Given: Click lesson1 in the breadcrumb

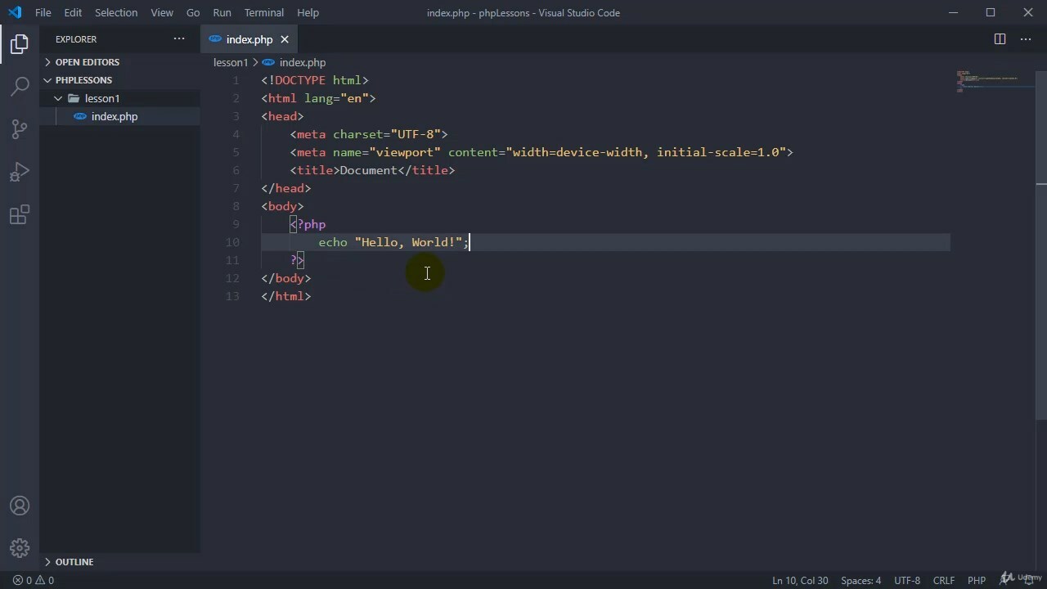Looking at the screenshot, I should tap(230, 62).
